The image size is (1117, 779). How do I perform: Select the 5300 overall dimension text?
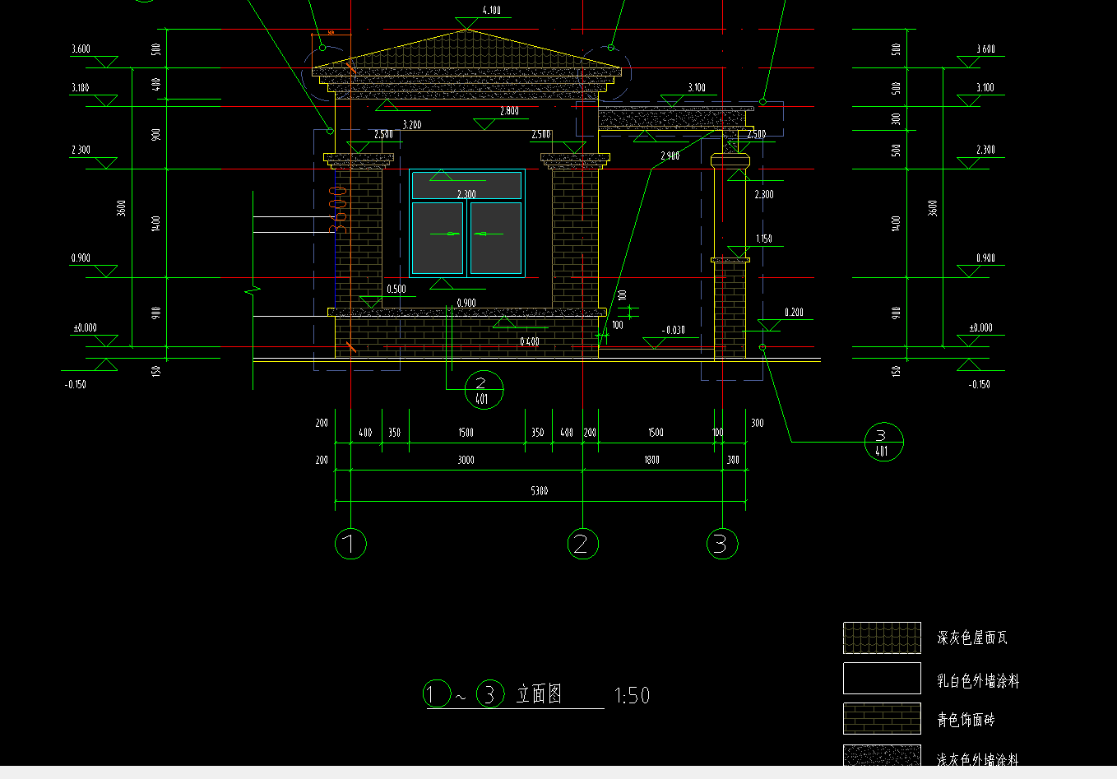[x=540, y=491]
